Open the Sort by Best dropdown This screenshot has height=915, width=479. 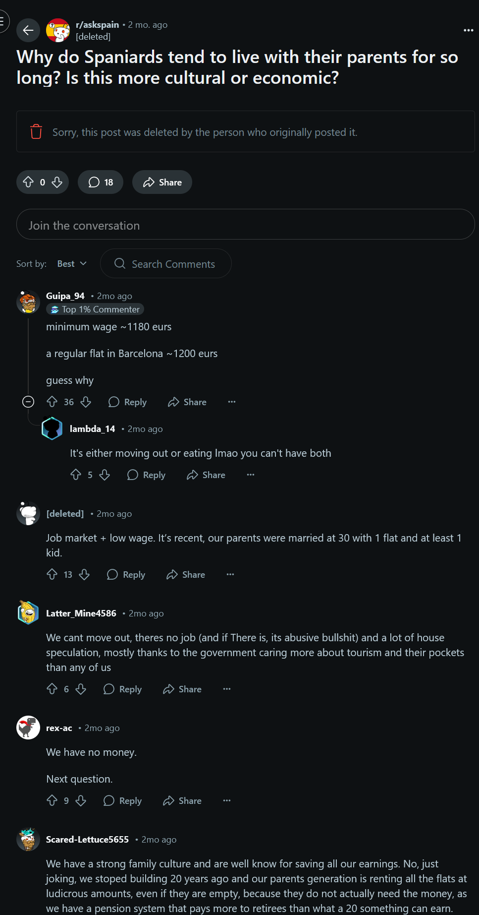coord(72,264)
